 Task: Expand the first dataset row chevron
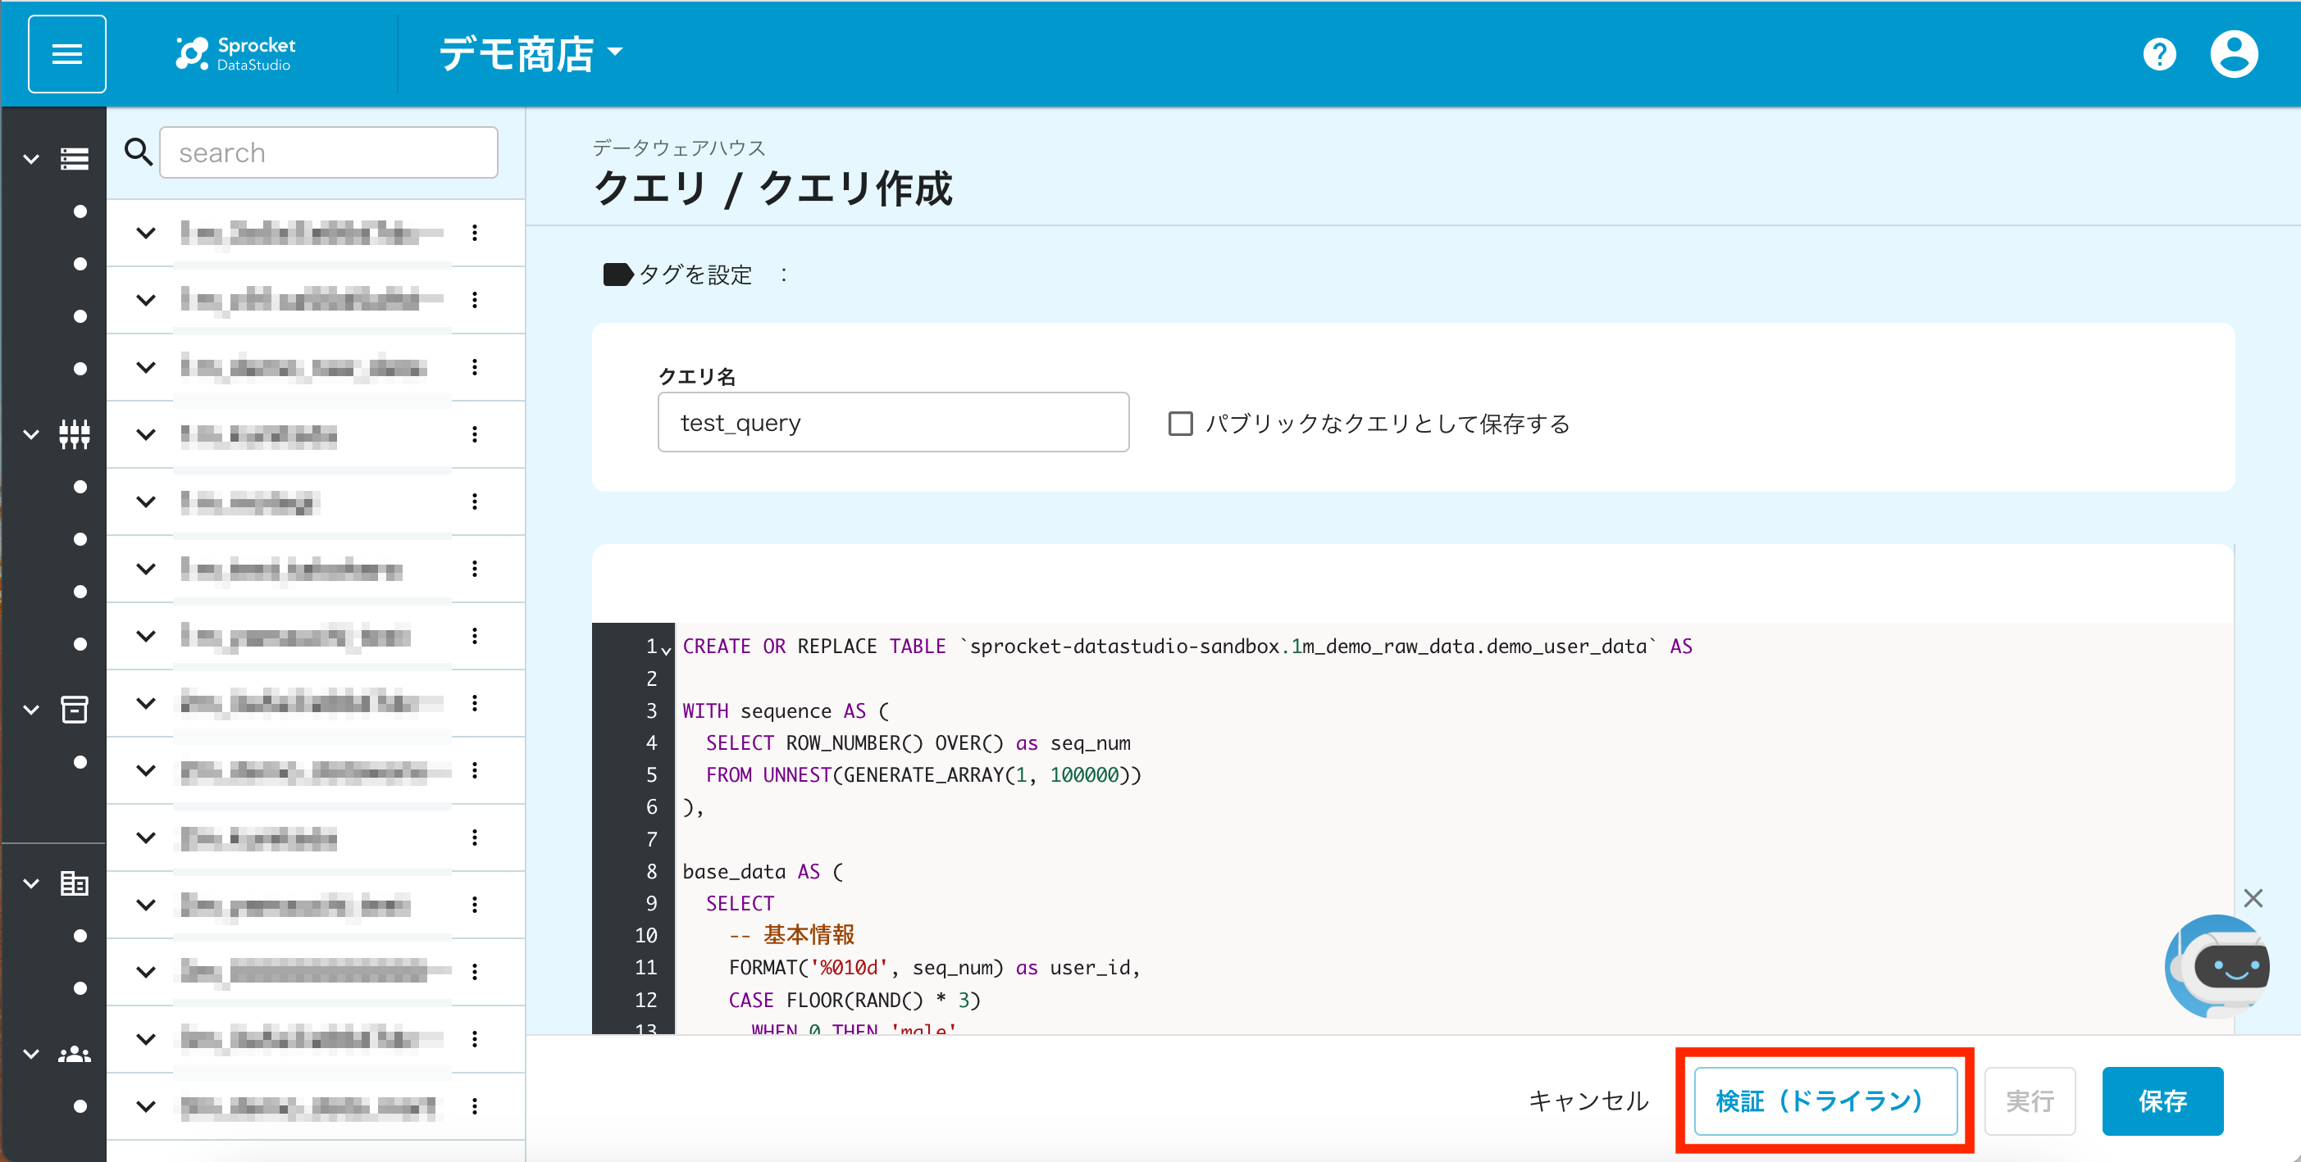(146, 233)
